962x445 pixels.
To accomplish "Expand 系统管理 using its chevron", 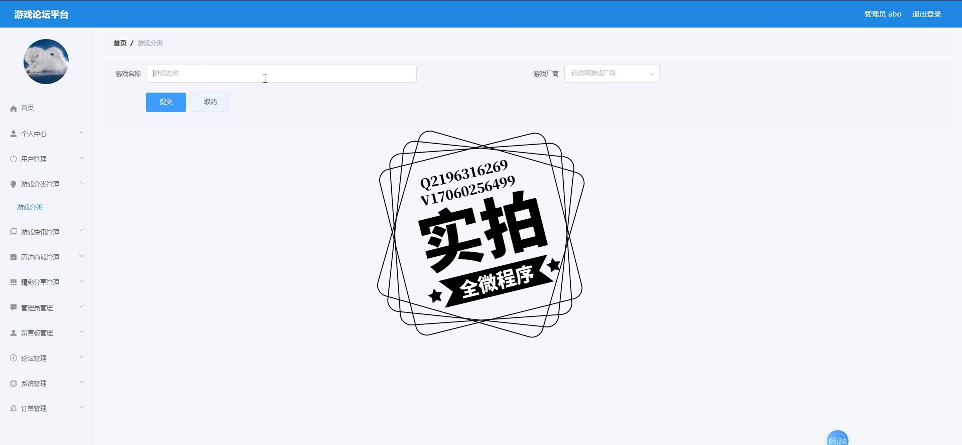I will click(x=81, y=382).
